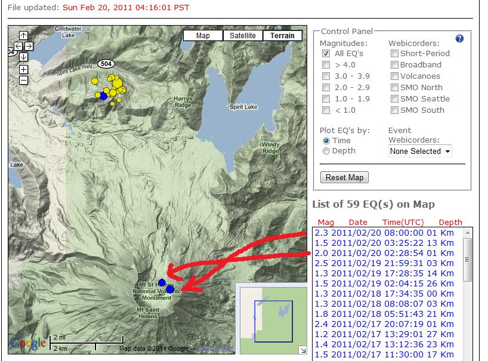This screenshot has height=361, width=488.
Task: Click the large yellow earthquake marker near Hwy 504
Action: [x=115, y=83]
